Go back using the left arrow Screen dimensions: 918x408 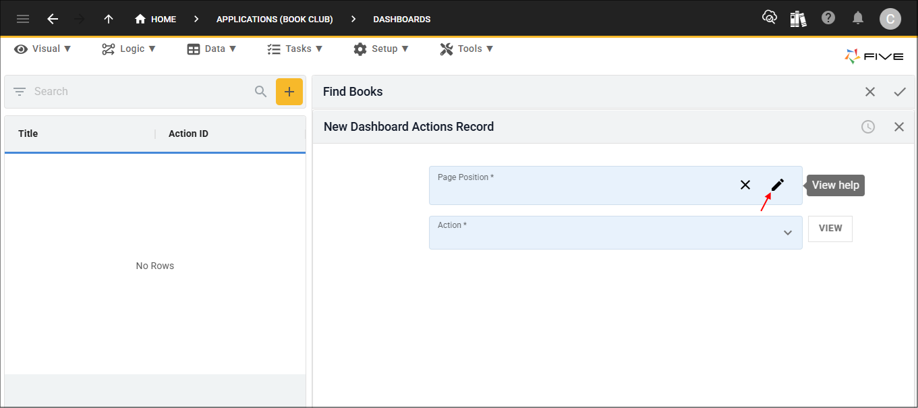[53, 19]
